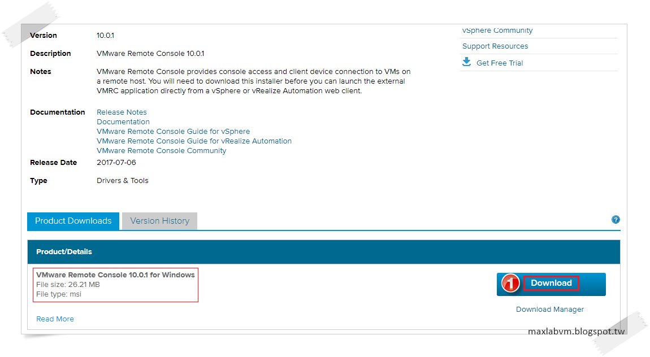This screenshot has height=357, width=650.
Task: Click the Version field label
Action: tap(43, 36)
